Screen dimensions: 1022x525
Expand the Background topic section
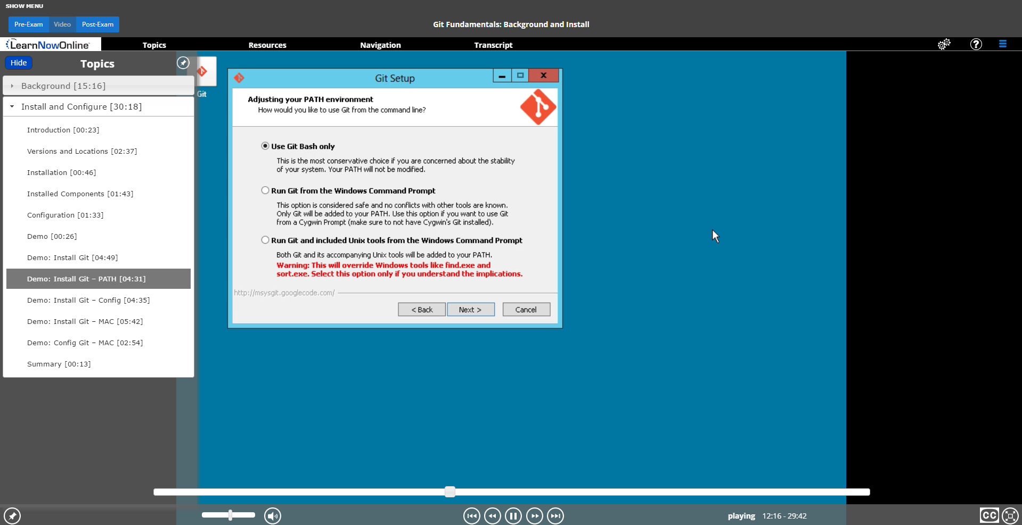tap(12, 86)
